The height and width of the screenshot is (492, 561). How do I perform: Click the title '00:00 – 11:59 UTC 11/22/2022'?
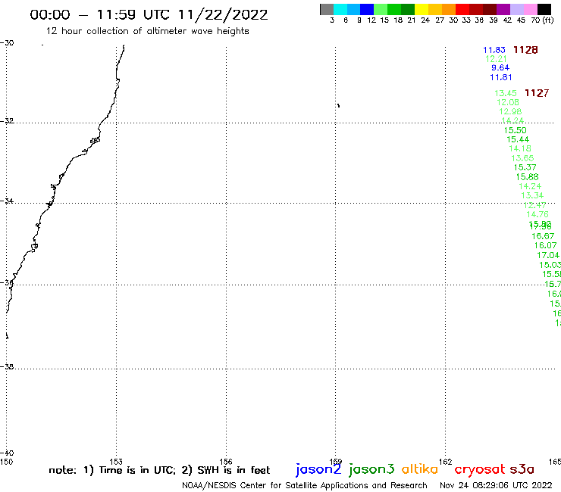pyautogui.click(x=149, y=14)
